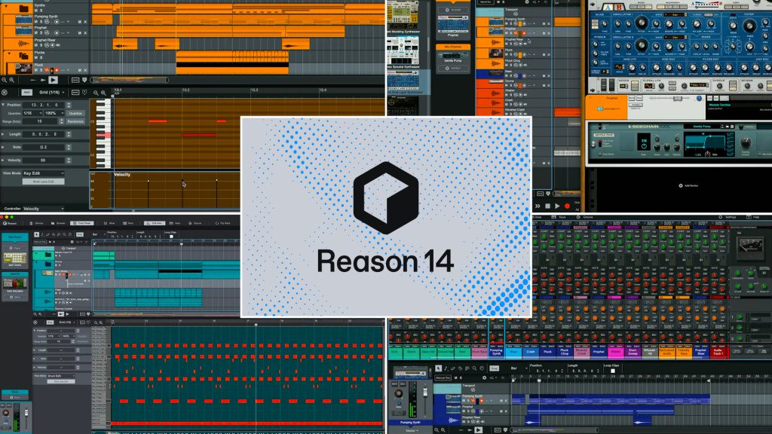This screenshot has height=434, width=772.
Task: Click the Velocity value field showing 99
Action: [x=43, y=160]
